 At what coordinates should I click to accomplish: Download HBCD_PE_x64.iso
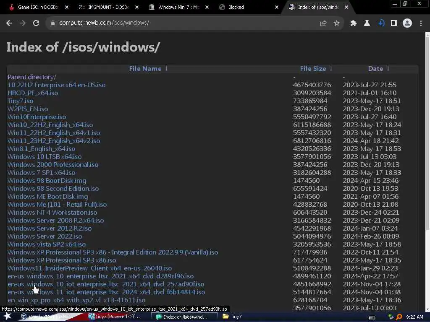[33, 93]
